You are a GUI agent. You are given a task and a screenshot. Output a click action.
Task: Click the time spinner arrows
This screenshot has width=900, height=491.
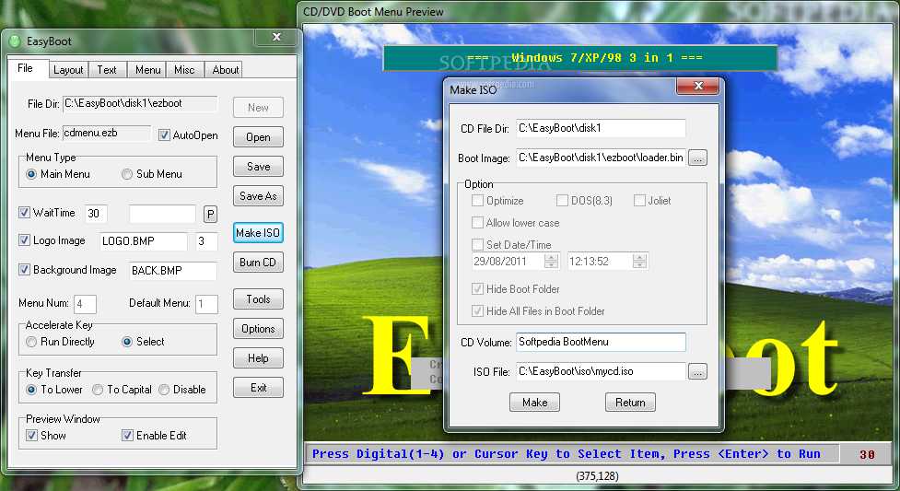click(x=639, y=262)
